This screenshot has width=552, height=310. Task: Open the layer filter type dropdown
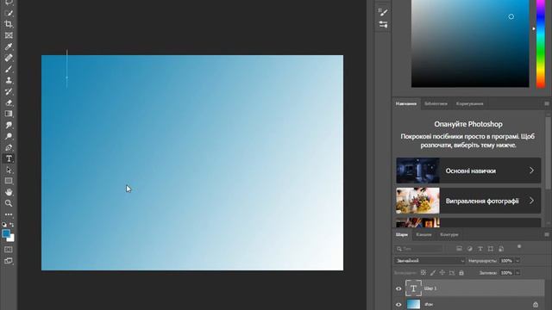419,249
